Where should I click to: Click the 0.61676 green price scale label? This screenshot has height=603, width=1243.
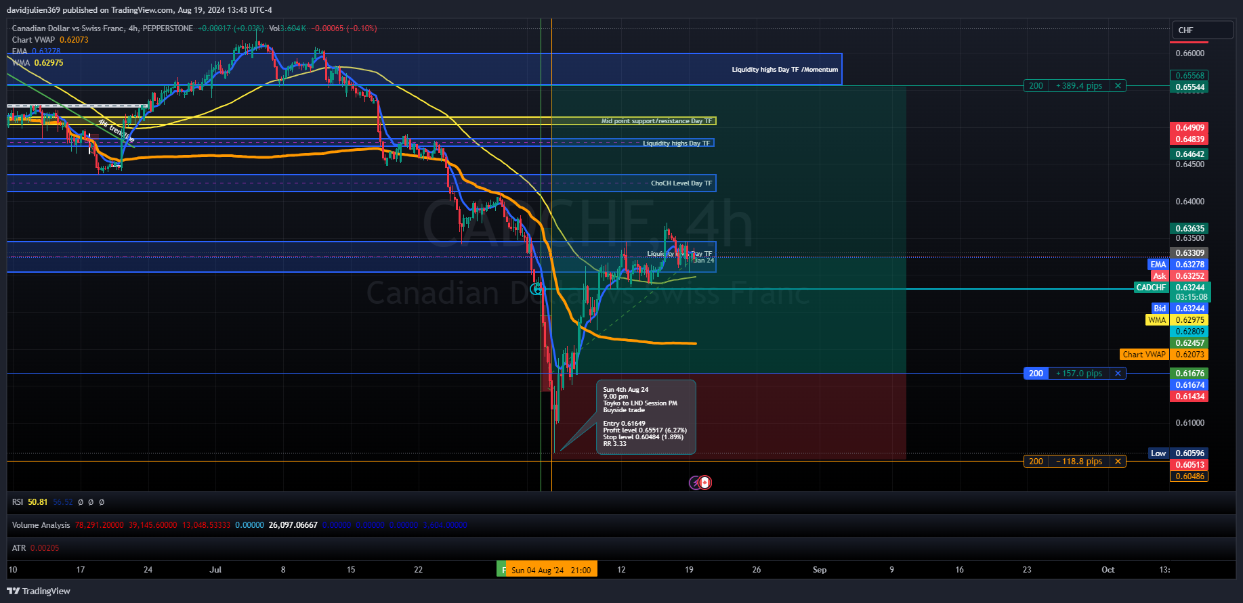point(1189,374)
